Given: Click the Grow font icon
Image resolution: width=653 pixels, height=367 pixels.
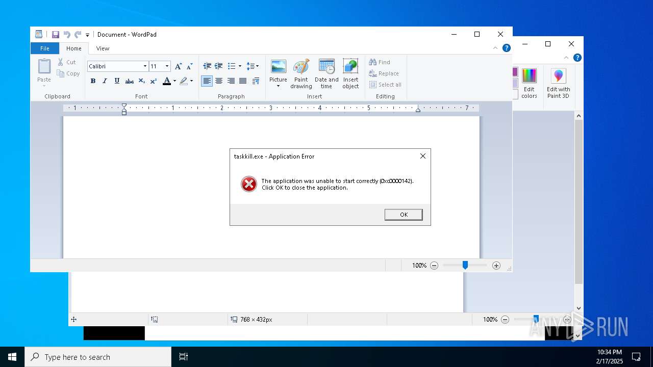Looking at the screenshot, I should point(178,66).
